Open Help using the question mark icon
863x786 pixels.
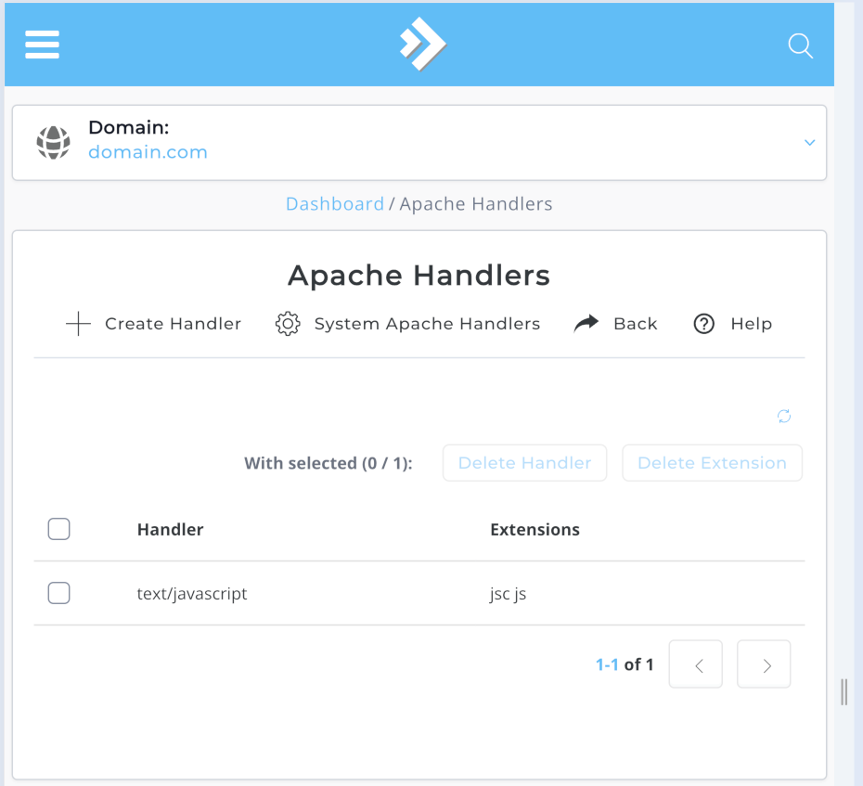pyautogui.click(x=706, y=324)
